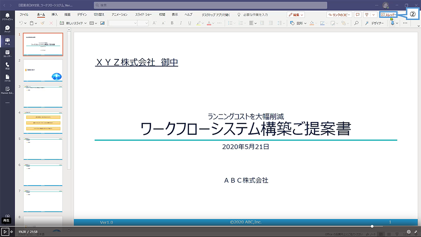Increase indent level icon
421x237 pixels.
point(271,23)
